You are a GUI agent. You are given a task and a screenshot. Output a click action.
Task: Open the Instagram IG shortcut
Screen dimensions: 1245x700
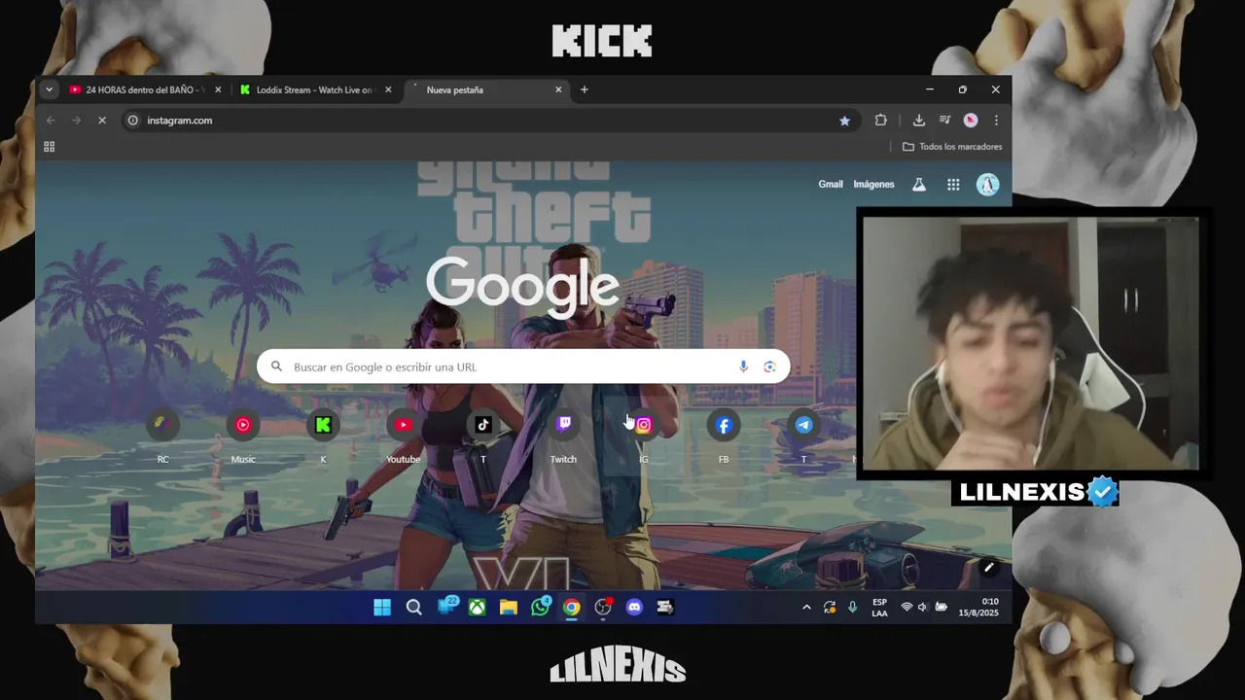[x=644, y=425]
